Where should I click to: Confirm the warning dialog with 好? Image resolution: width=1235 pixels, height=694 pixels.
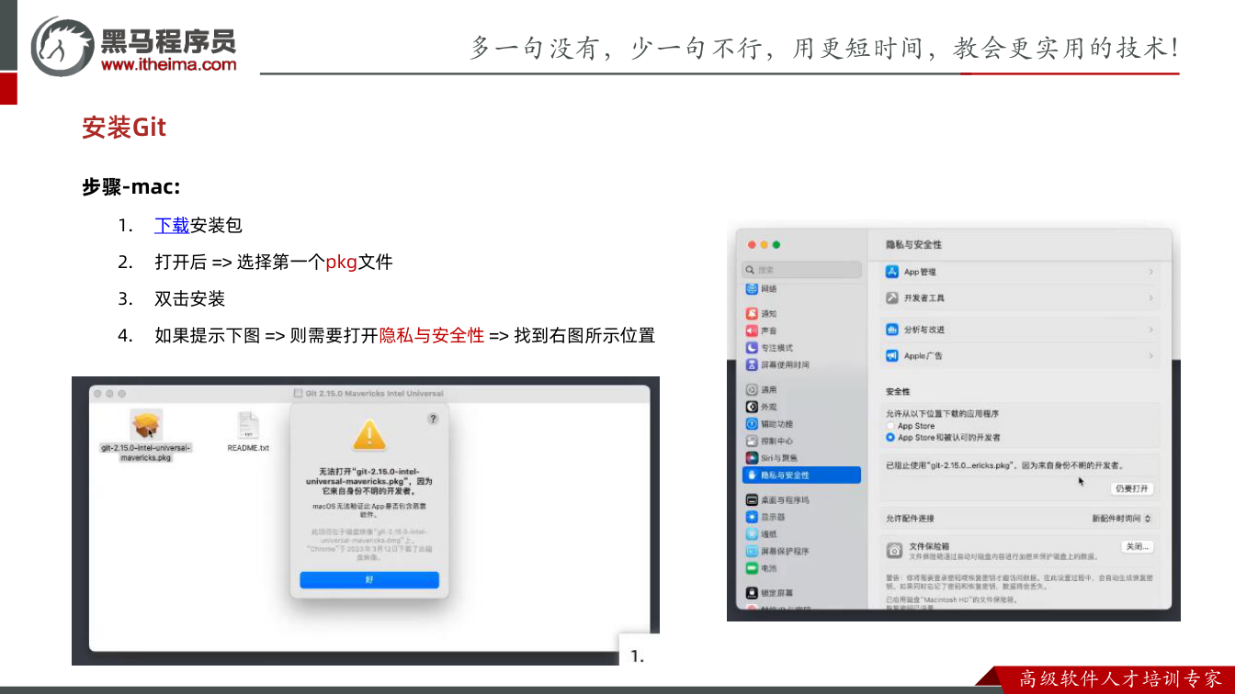369,579
